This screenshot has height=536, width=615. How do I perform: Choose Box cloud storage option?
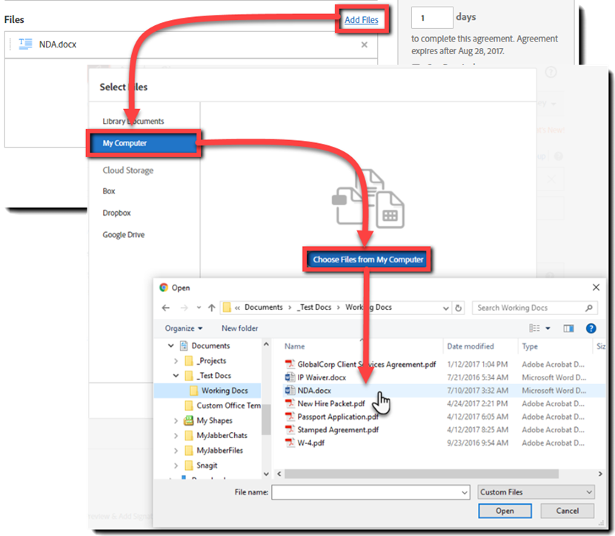[109, 191]
